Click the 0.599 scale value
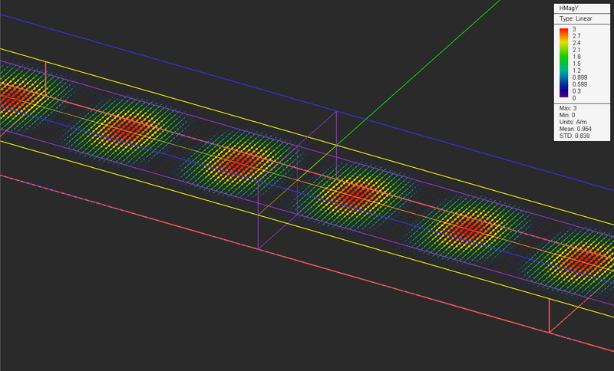614x371 pixels. tap(579, 84)
